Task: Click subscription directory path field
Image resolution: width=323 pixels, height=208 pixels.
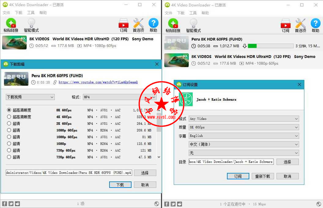Action: tap(231, 162)
